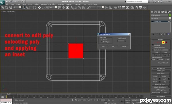This screenshot has height=104, width=172.
Task: Select Group inset type radio button
Action: tap(102, 40)
